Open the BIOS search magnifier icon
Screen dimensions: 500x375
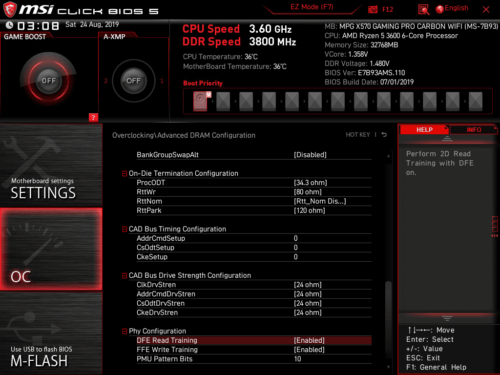point(423,10)
